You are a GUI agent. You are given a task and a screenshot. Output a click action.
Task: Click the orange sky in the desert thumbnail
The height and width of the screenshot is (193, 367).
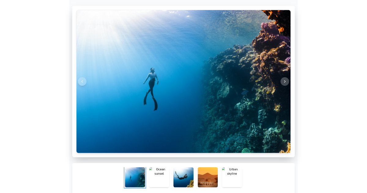[x=208, y=170]
